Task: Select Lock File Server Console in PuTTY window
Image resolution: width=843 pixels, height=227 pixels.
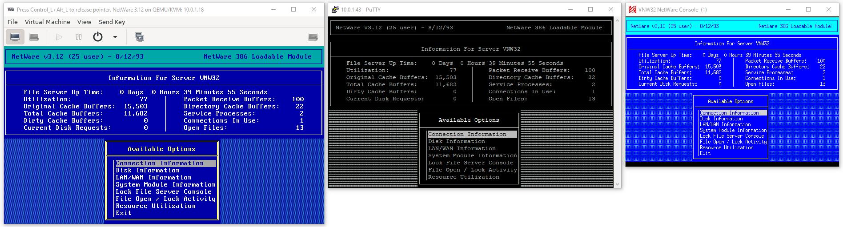Action: coord(471,163)
